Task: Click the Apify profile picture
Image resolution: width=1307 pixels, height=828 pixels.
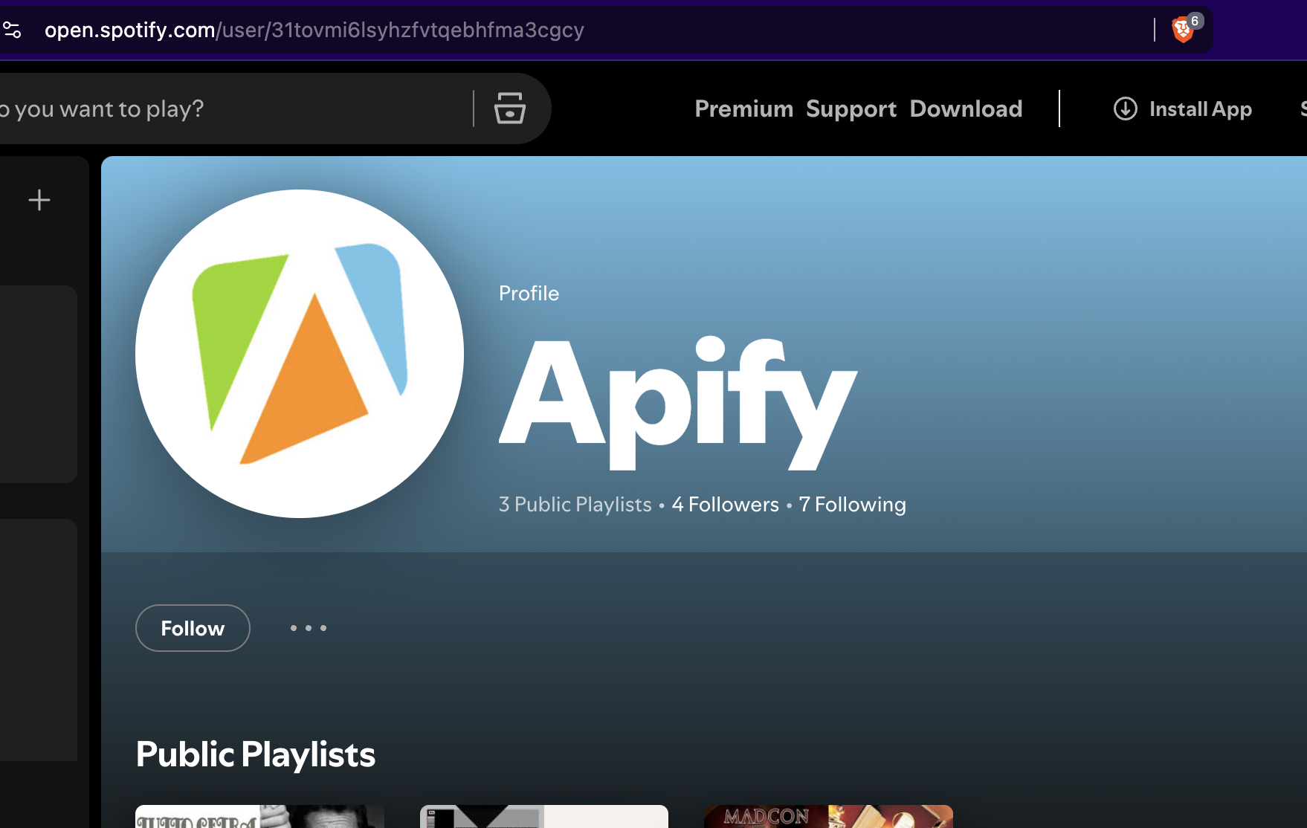Action: (300, 354)
